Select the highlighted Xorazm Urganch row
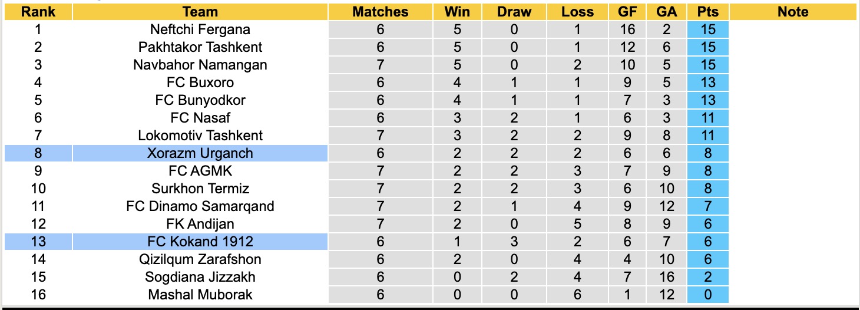 [200, 153]
